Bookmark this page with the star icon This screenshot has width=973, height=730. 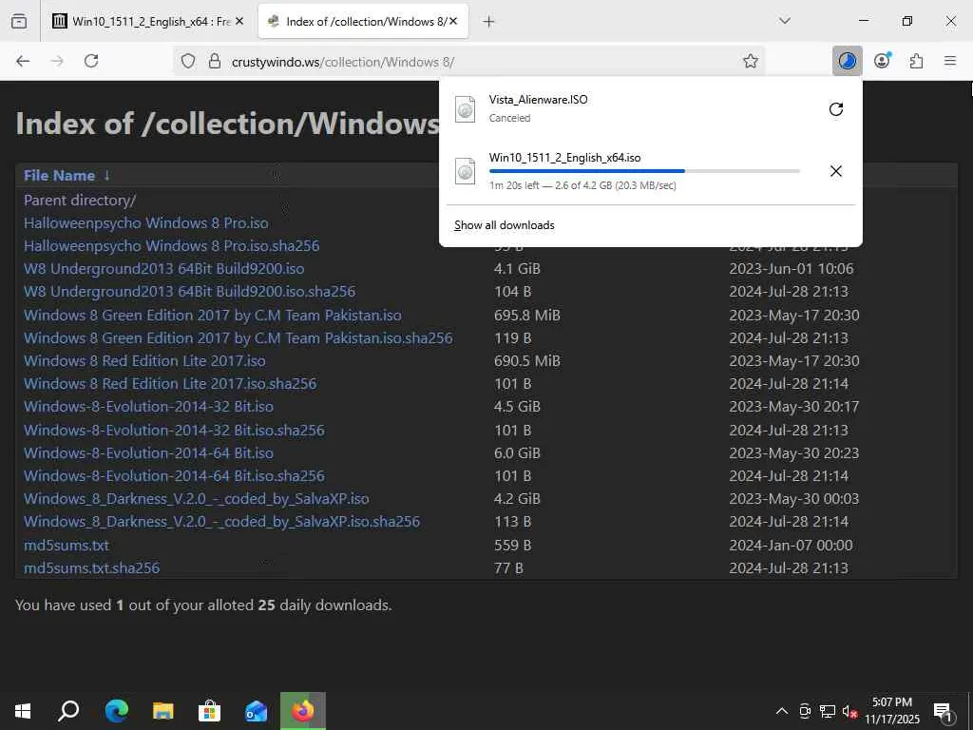pos(751,61)
